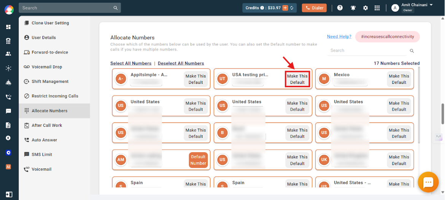The width and height of the screenshot is (445, 200).
Task: Make the Mexico number the default
Action: 399,79
